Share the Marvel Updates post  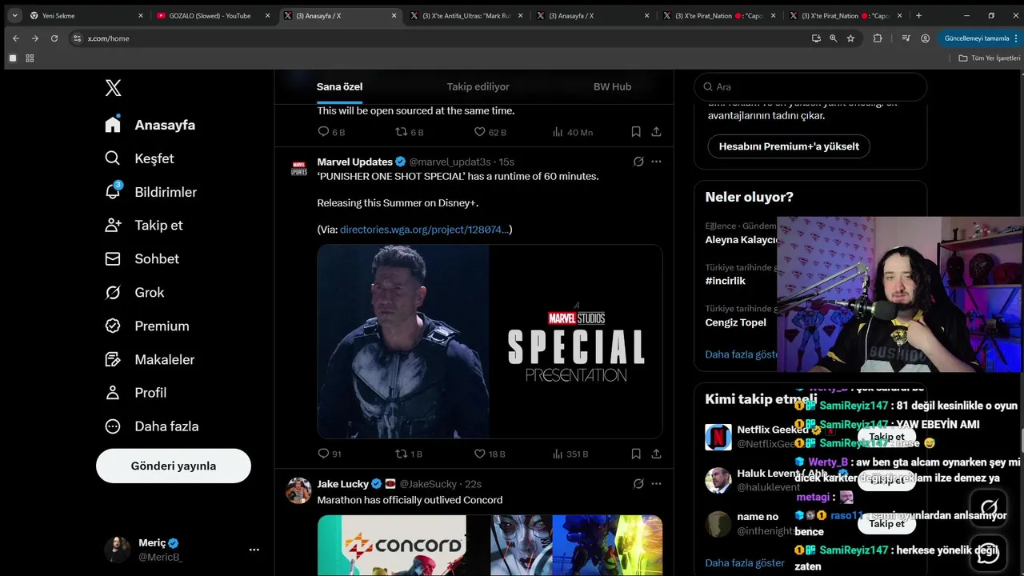pos(656,454)
